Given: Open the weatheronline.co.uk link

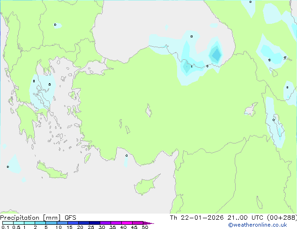Looking at the screenshot, I should pos(258,225).
